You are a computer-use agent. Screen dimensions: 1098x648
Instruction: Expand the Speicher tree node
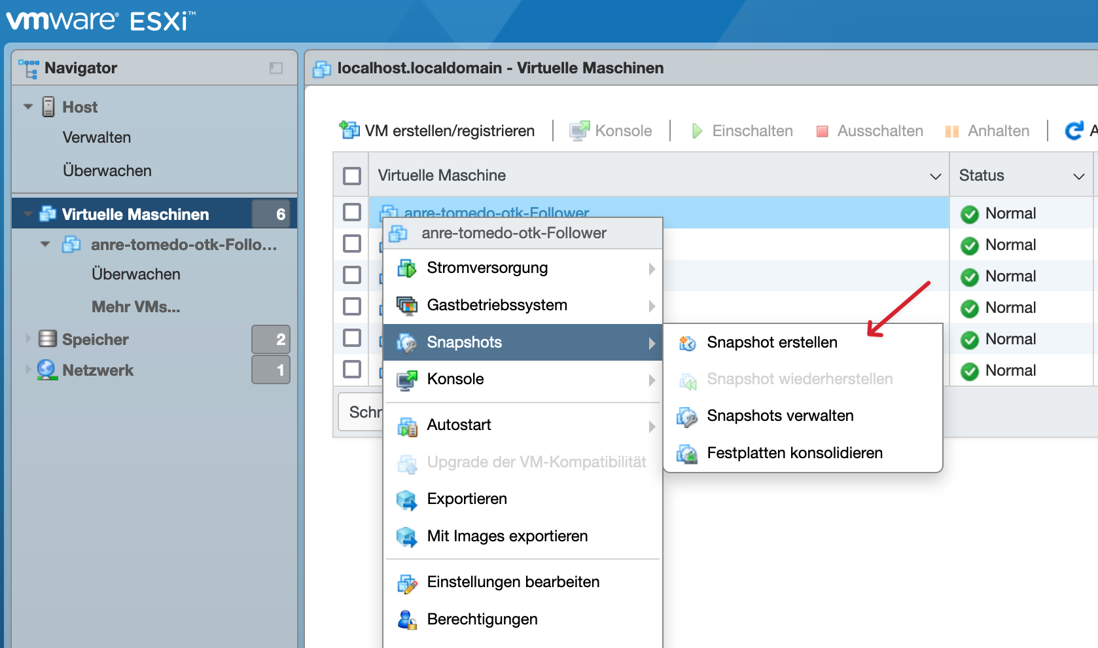point(28,338)
